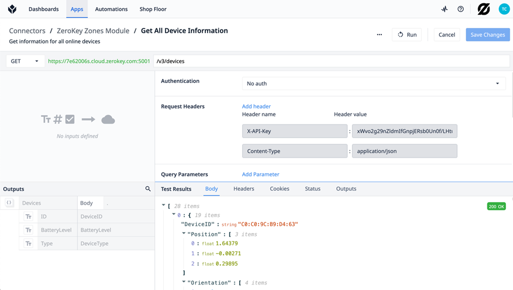Click the X-API-Key header name field

point(294,131)
